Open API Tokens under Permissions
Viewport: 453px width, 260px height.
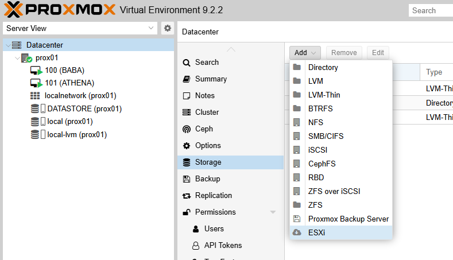point(231,246)
